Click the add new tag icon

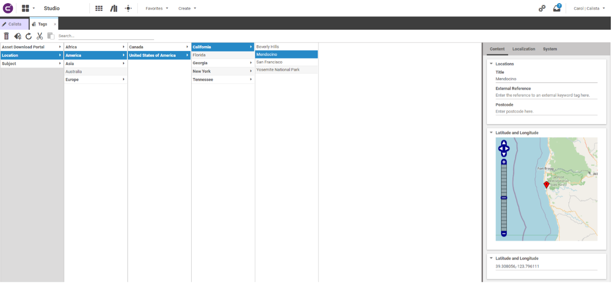click(18, 36)
